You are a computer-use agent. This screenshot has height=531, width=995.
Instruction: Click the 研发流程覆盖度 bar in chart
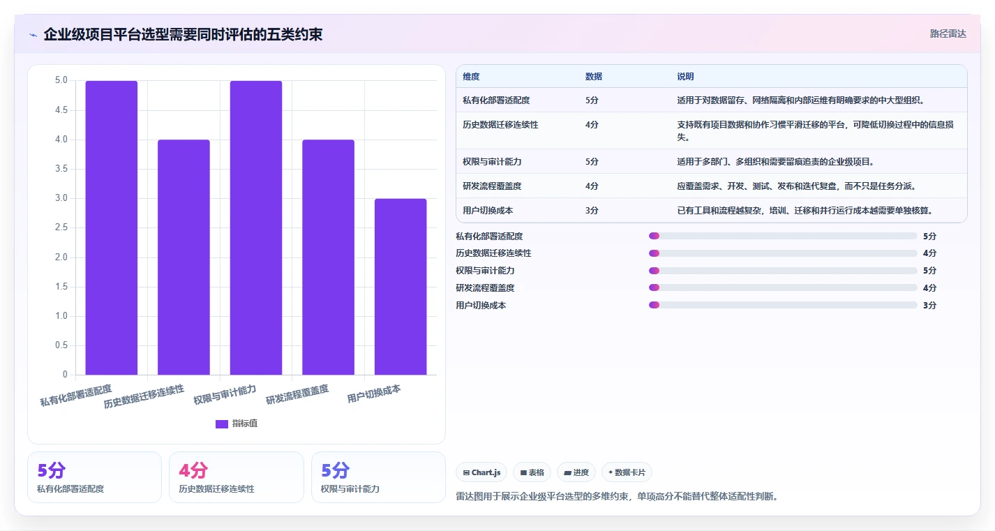point(328,257)
